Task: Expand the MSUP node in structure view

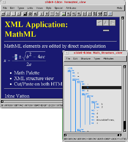Action: [94, 102]
